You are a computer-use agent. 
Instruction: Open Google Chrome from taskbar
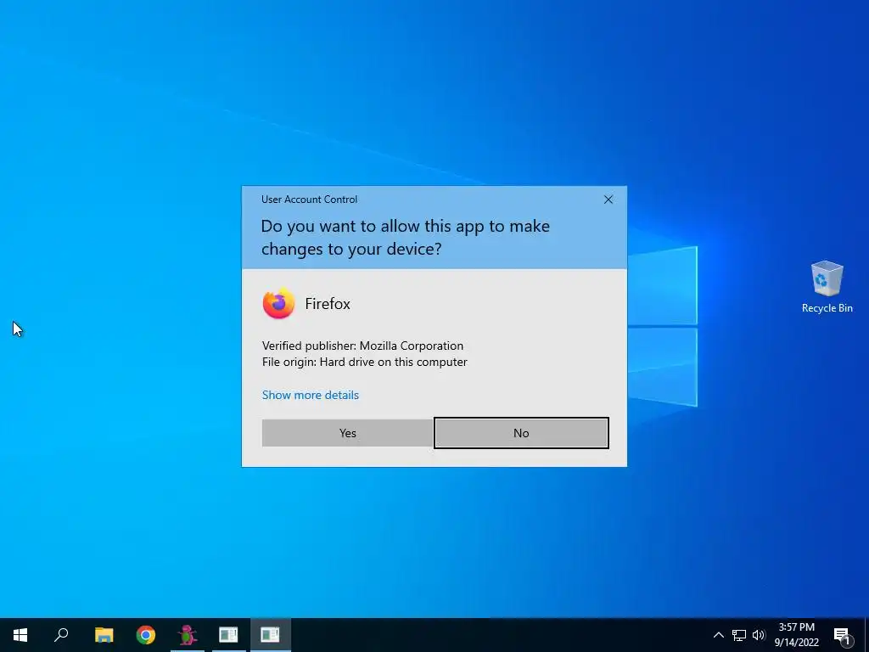tap(146, 635)
